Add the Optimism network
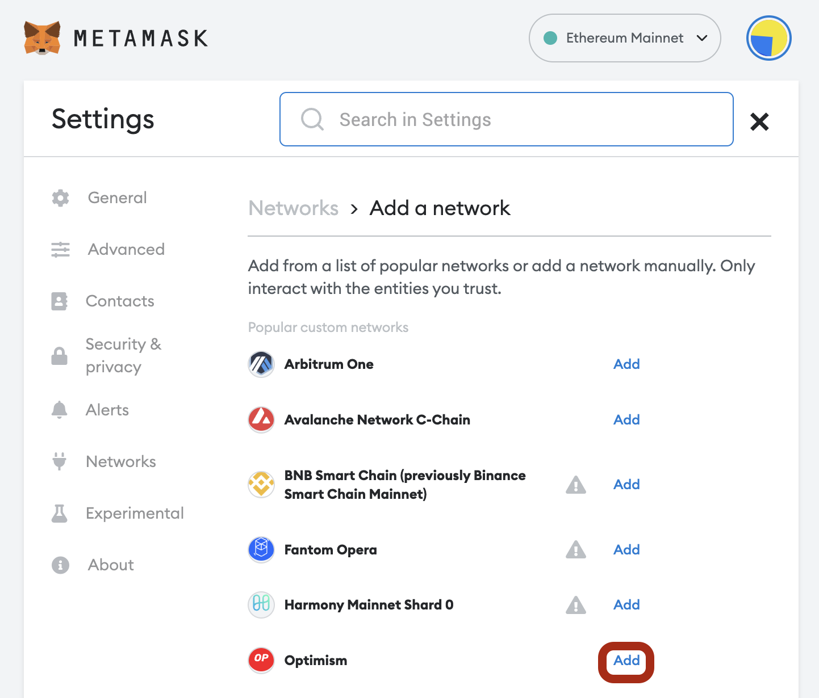Viewport: 819px width, 698px height. click(626, 661)
